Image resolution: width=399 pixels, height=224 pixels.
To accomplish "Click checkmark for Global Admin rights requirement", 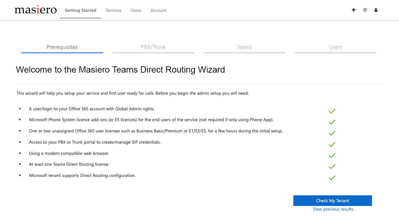I will pos(332,111).
